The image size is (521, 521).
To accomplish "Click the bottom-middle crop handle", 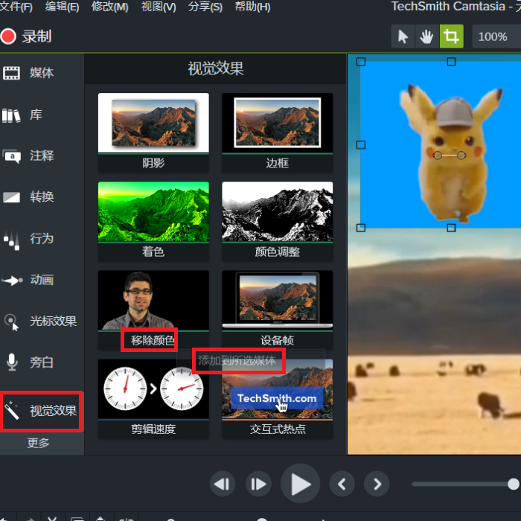I will pos(451,228).
